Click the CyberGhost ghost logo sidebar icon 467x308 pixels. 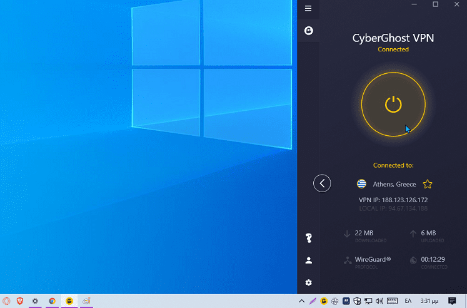(x=309, y=31)
